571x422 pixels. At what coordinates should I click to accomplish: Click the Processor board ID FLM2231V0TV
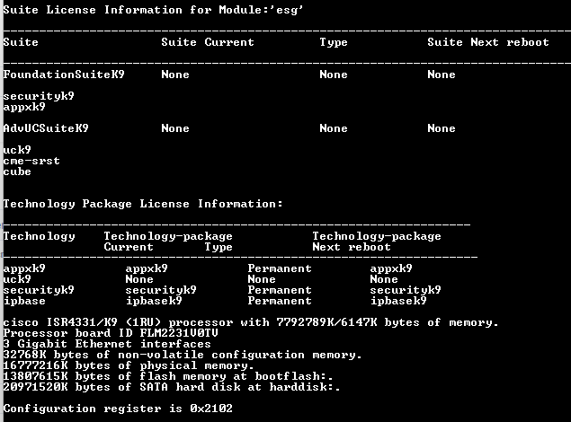point(111,333)
